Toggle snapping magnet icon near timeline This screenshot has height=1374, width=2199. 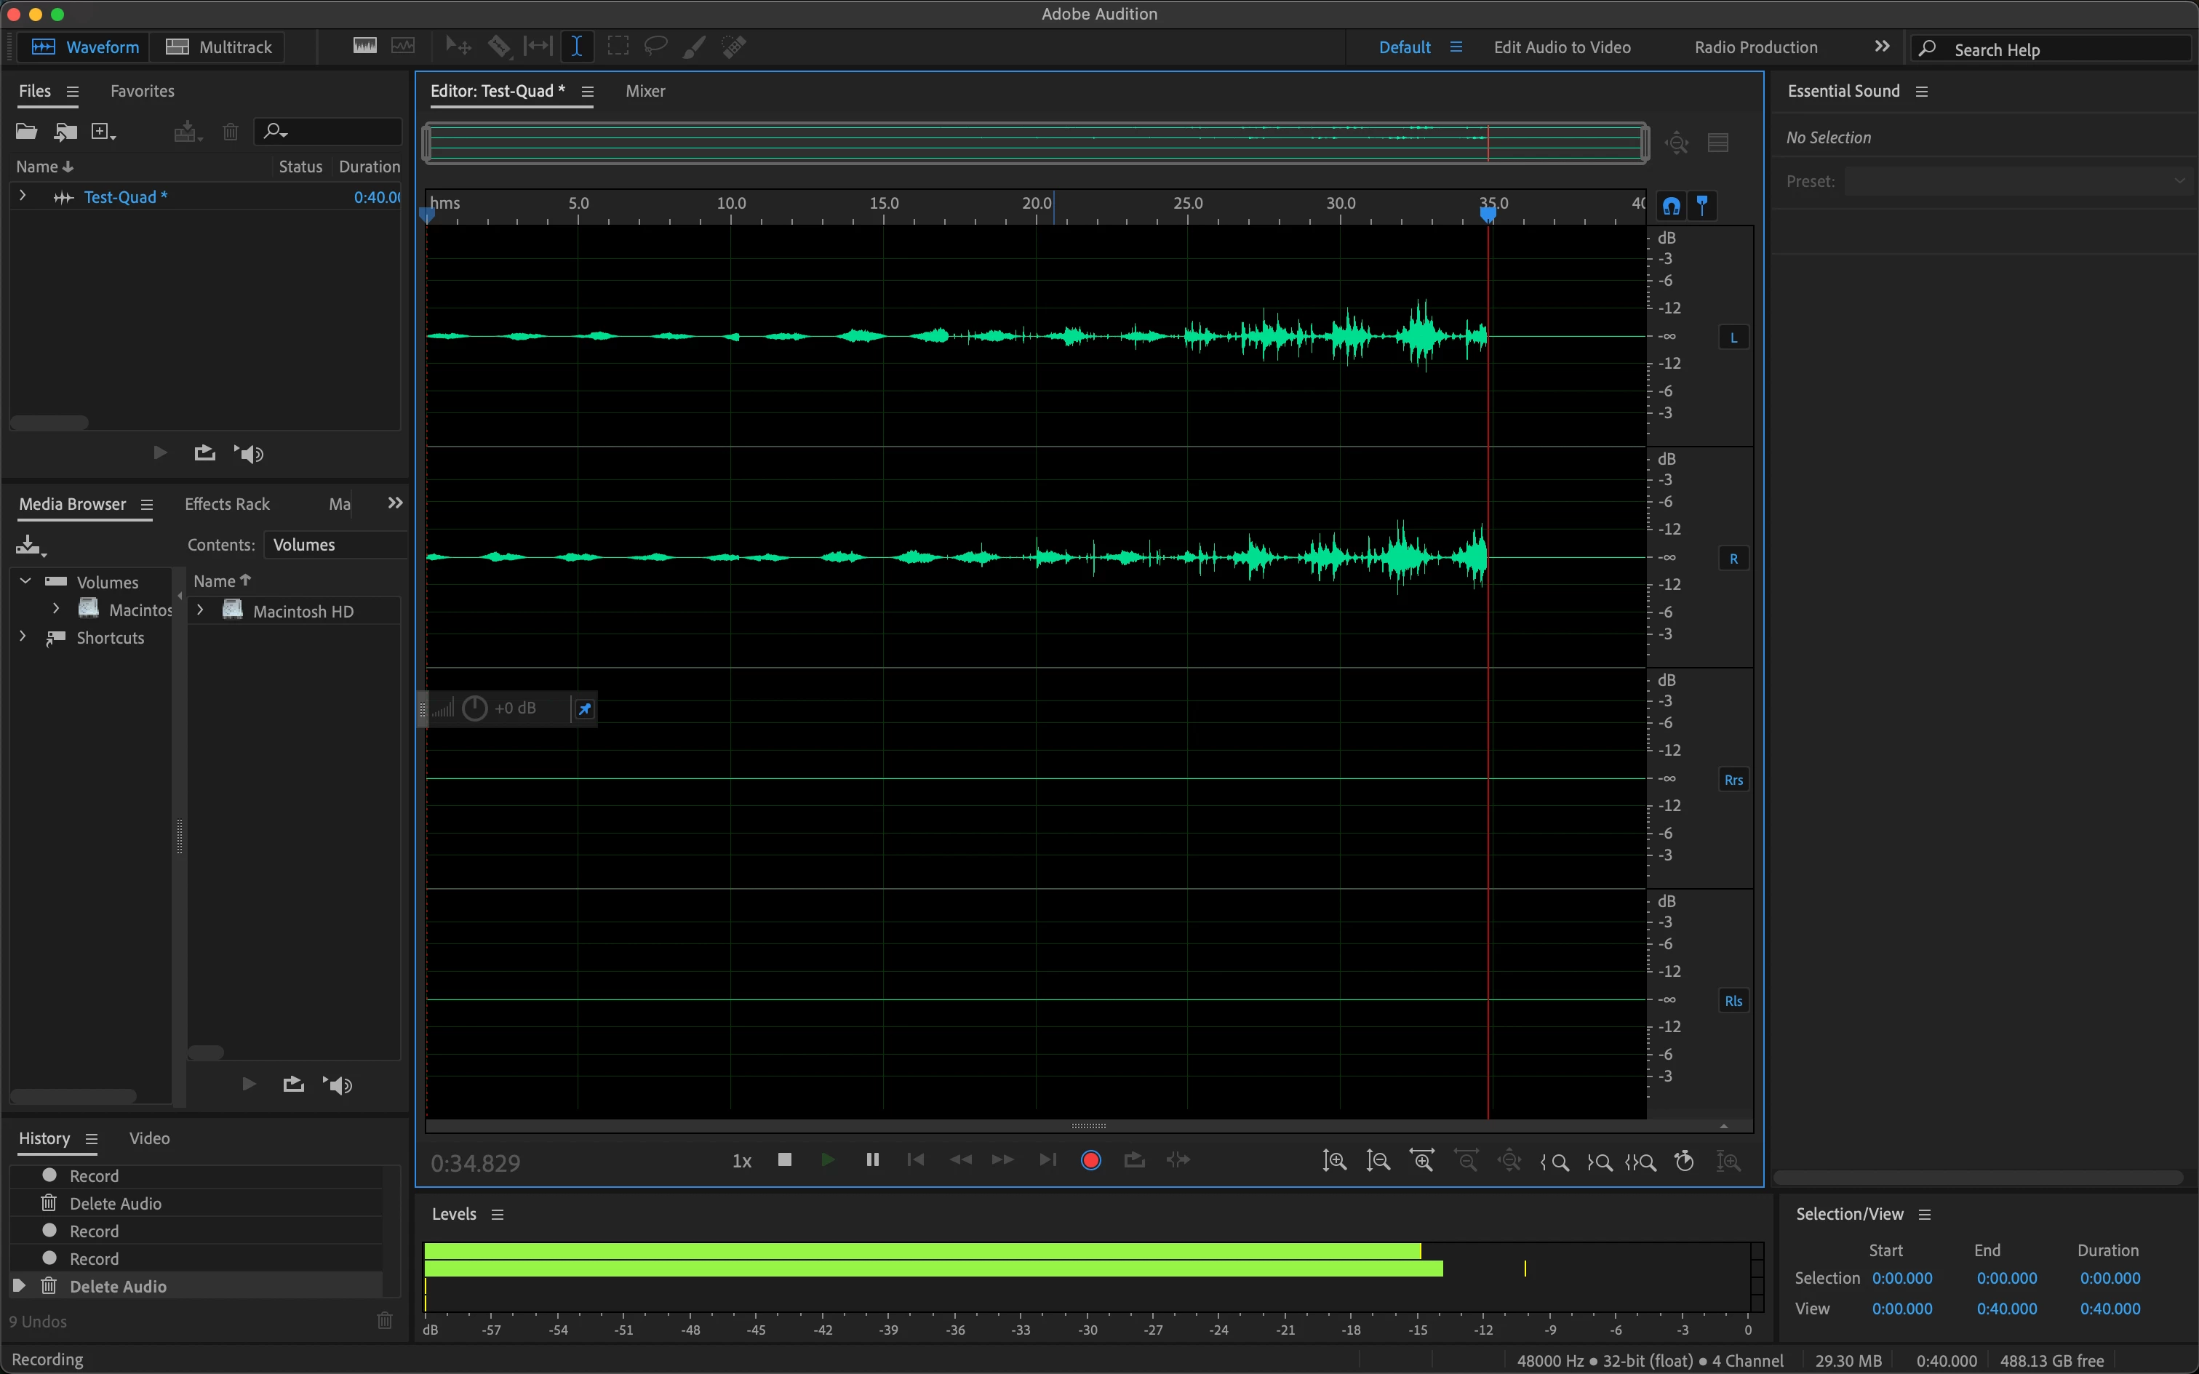point(1671,207)
